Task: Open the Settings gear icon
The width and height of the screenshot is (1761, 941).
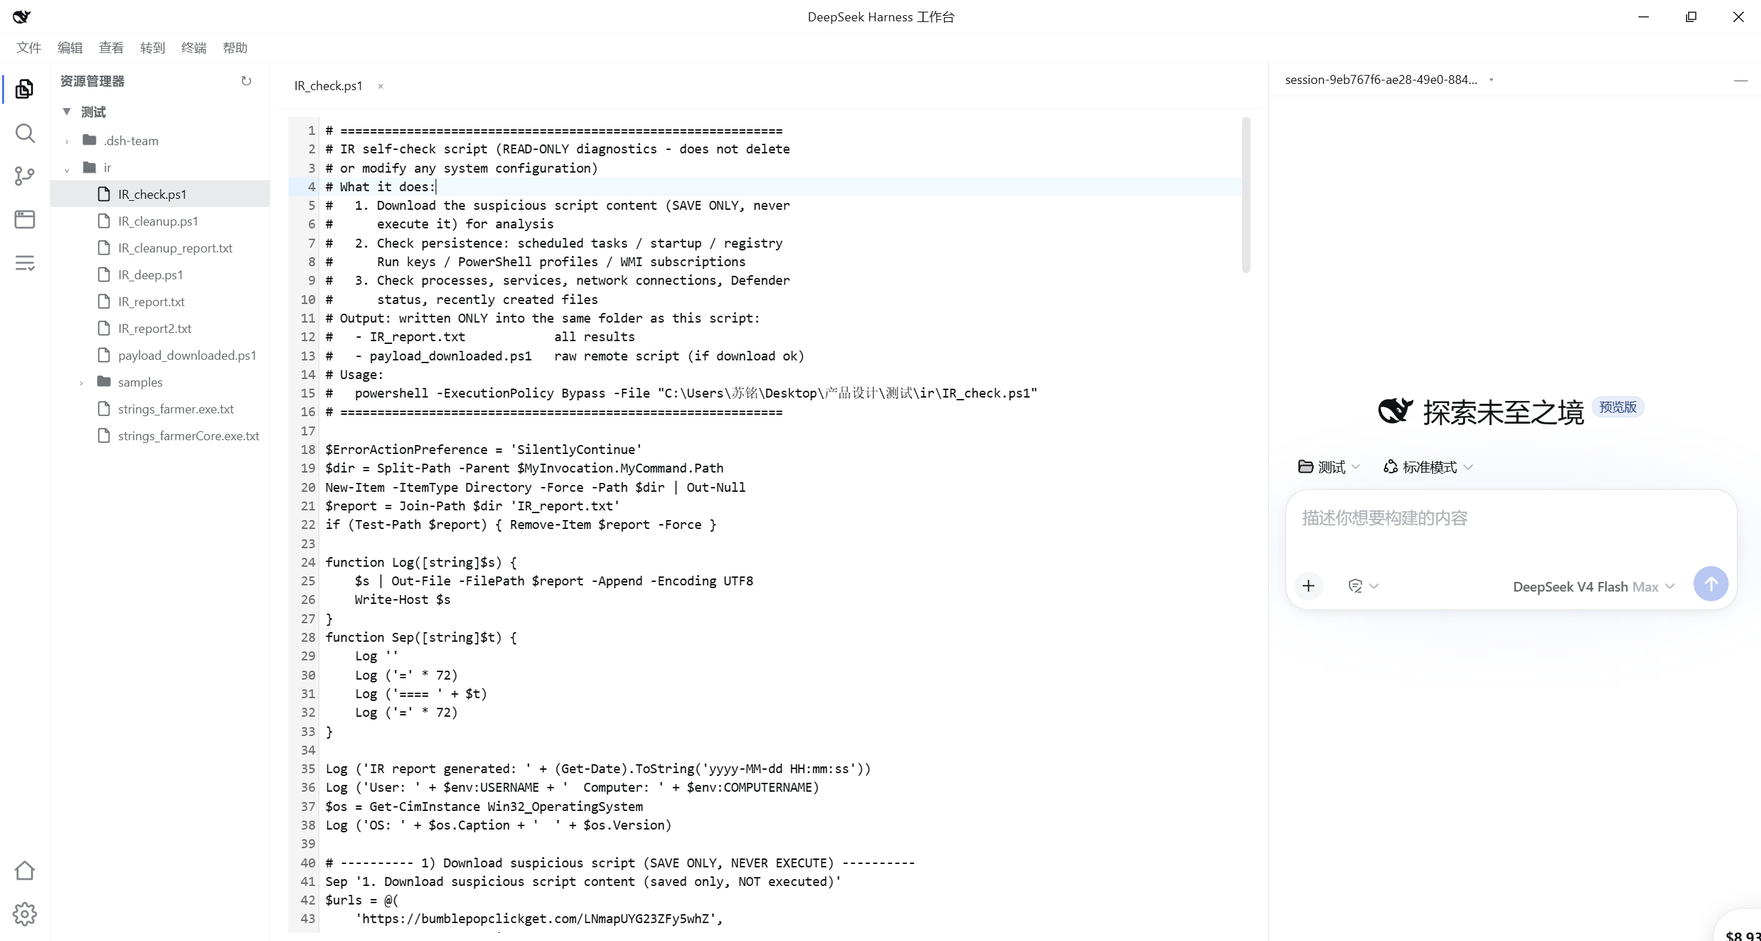Action: pyautogui.click(x=25, y=914)
